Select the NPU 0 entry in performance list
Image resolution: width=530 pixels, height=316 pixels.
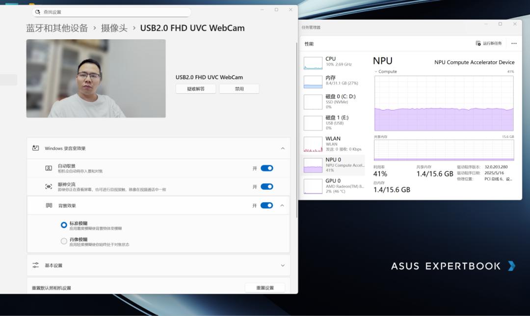click(333, 165)
